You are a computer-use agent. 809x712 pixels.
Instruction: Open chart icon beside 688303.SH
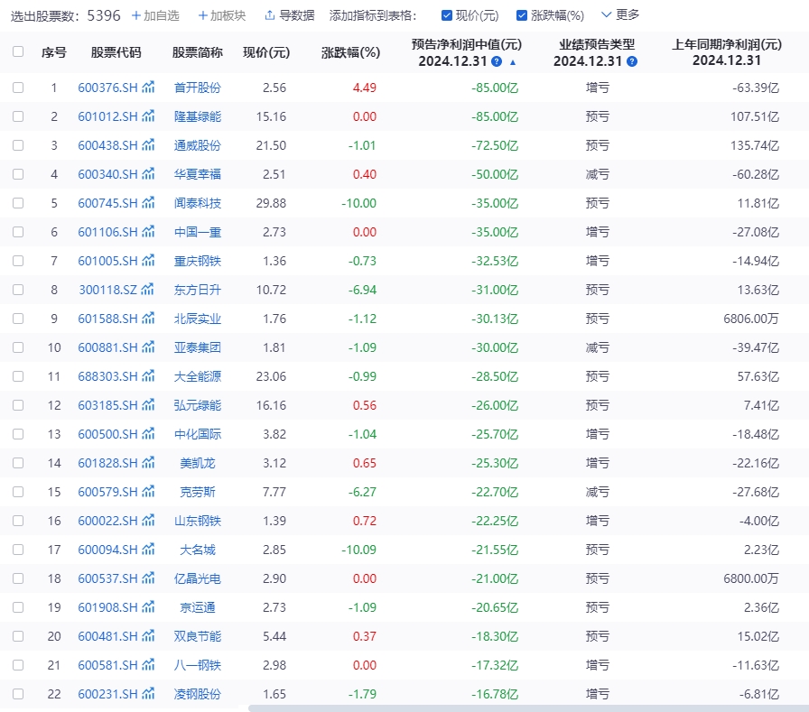click(148, 375)
